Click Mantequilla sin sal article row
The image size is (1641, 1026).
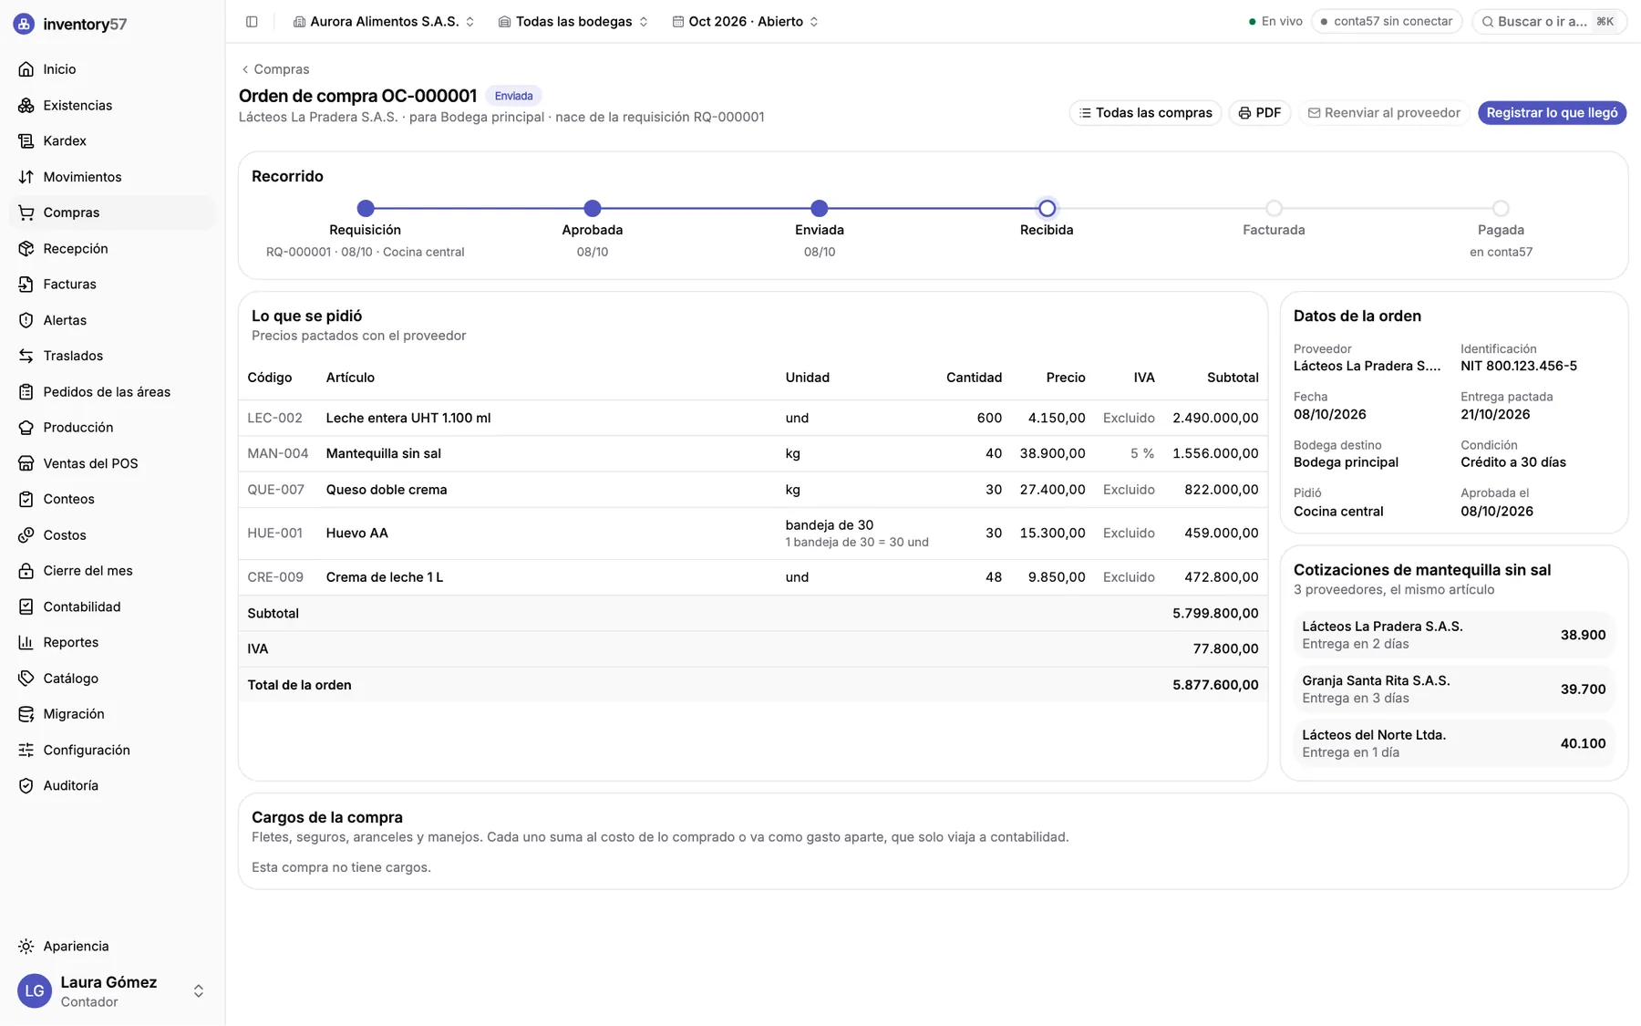(753, 453)
